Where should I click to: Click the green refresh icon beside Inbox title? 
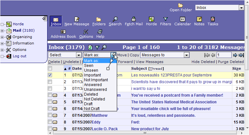click(90, 47)
